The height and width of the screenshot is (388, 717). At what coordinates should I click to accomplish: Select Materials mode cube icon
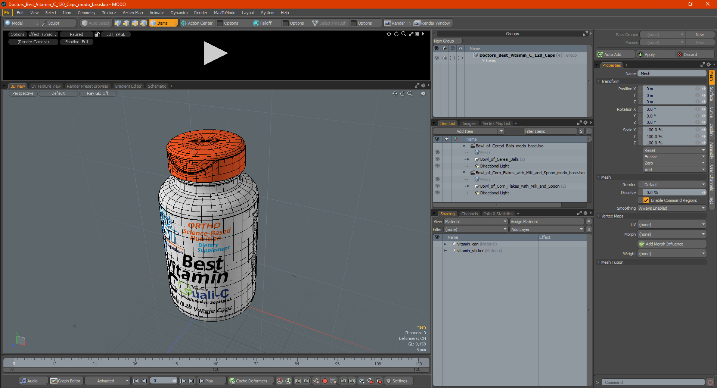click(143, 23)
